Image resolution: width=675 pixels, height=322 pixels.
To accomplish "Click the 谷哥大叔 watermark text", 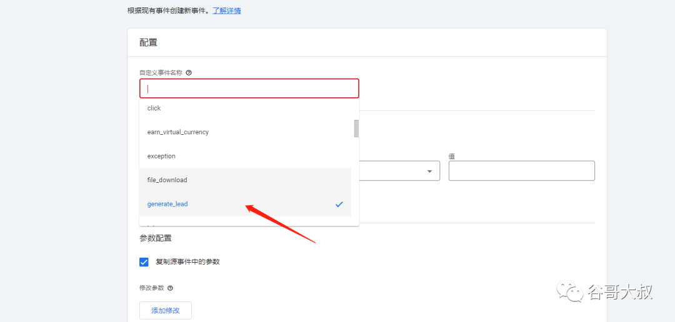I will pyautogui.click(x=621, y=292).
